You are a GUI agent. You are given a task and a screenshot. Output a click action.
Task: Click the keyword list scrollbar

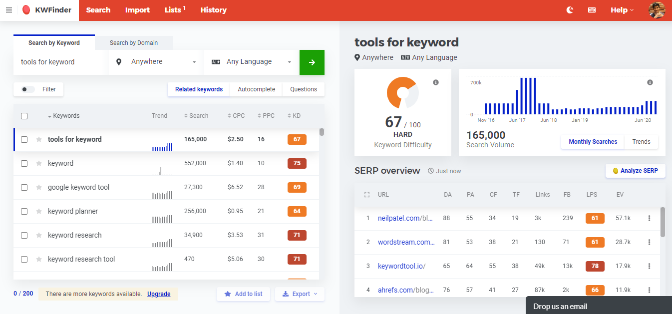pyautogui.click(x=322, y=132)
